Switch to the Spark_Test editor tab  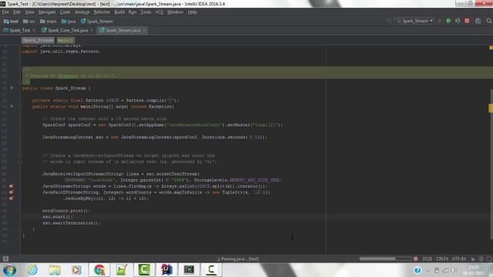[x=19, y=30]
